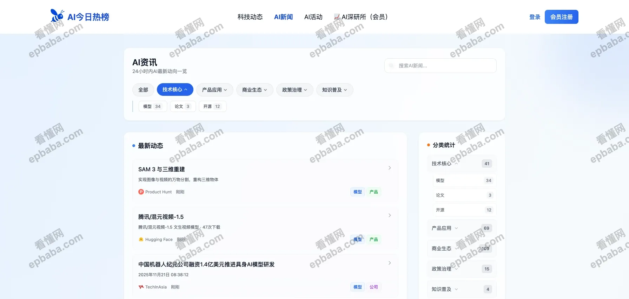The image size is (629, 299).
Task: Collapse 技术核心 in 分类统计 panel
Action: click(462, 164)
